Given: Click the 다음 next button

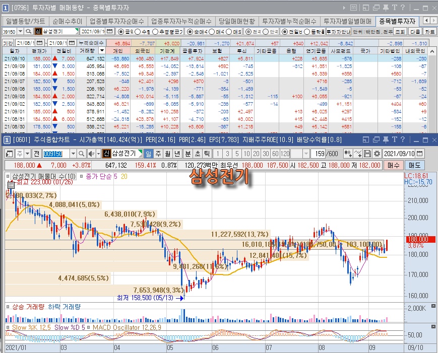Looking at the screenshot, I should (x=415, y=32).
